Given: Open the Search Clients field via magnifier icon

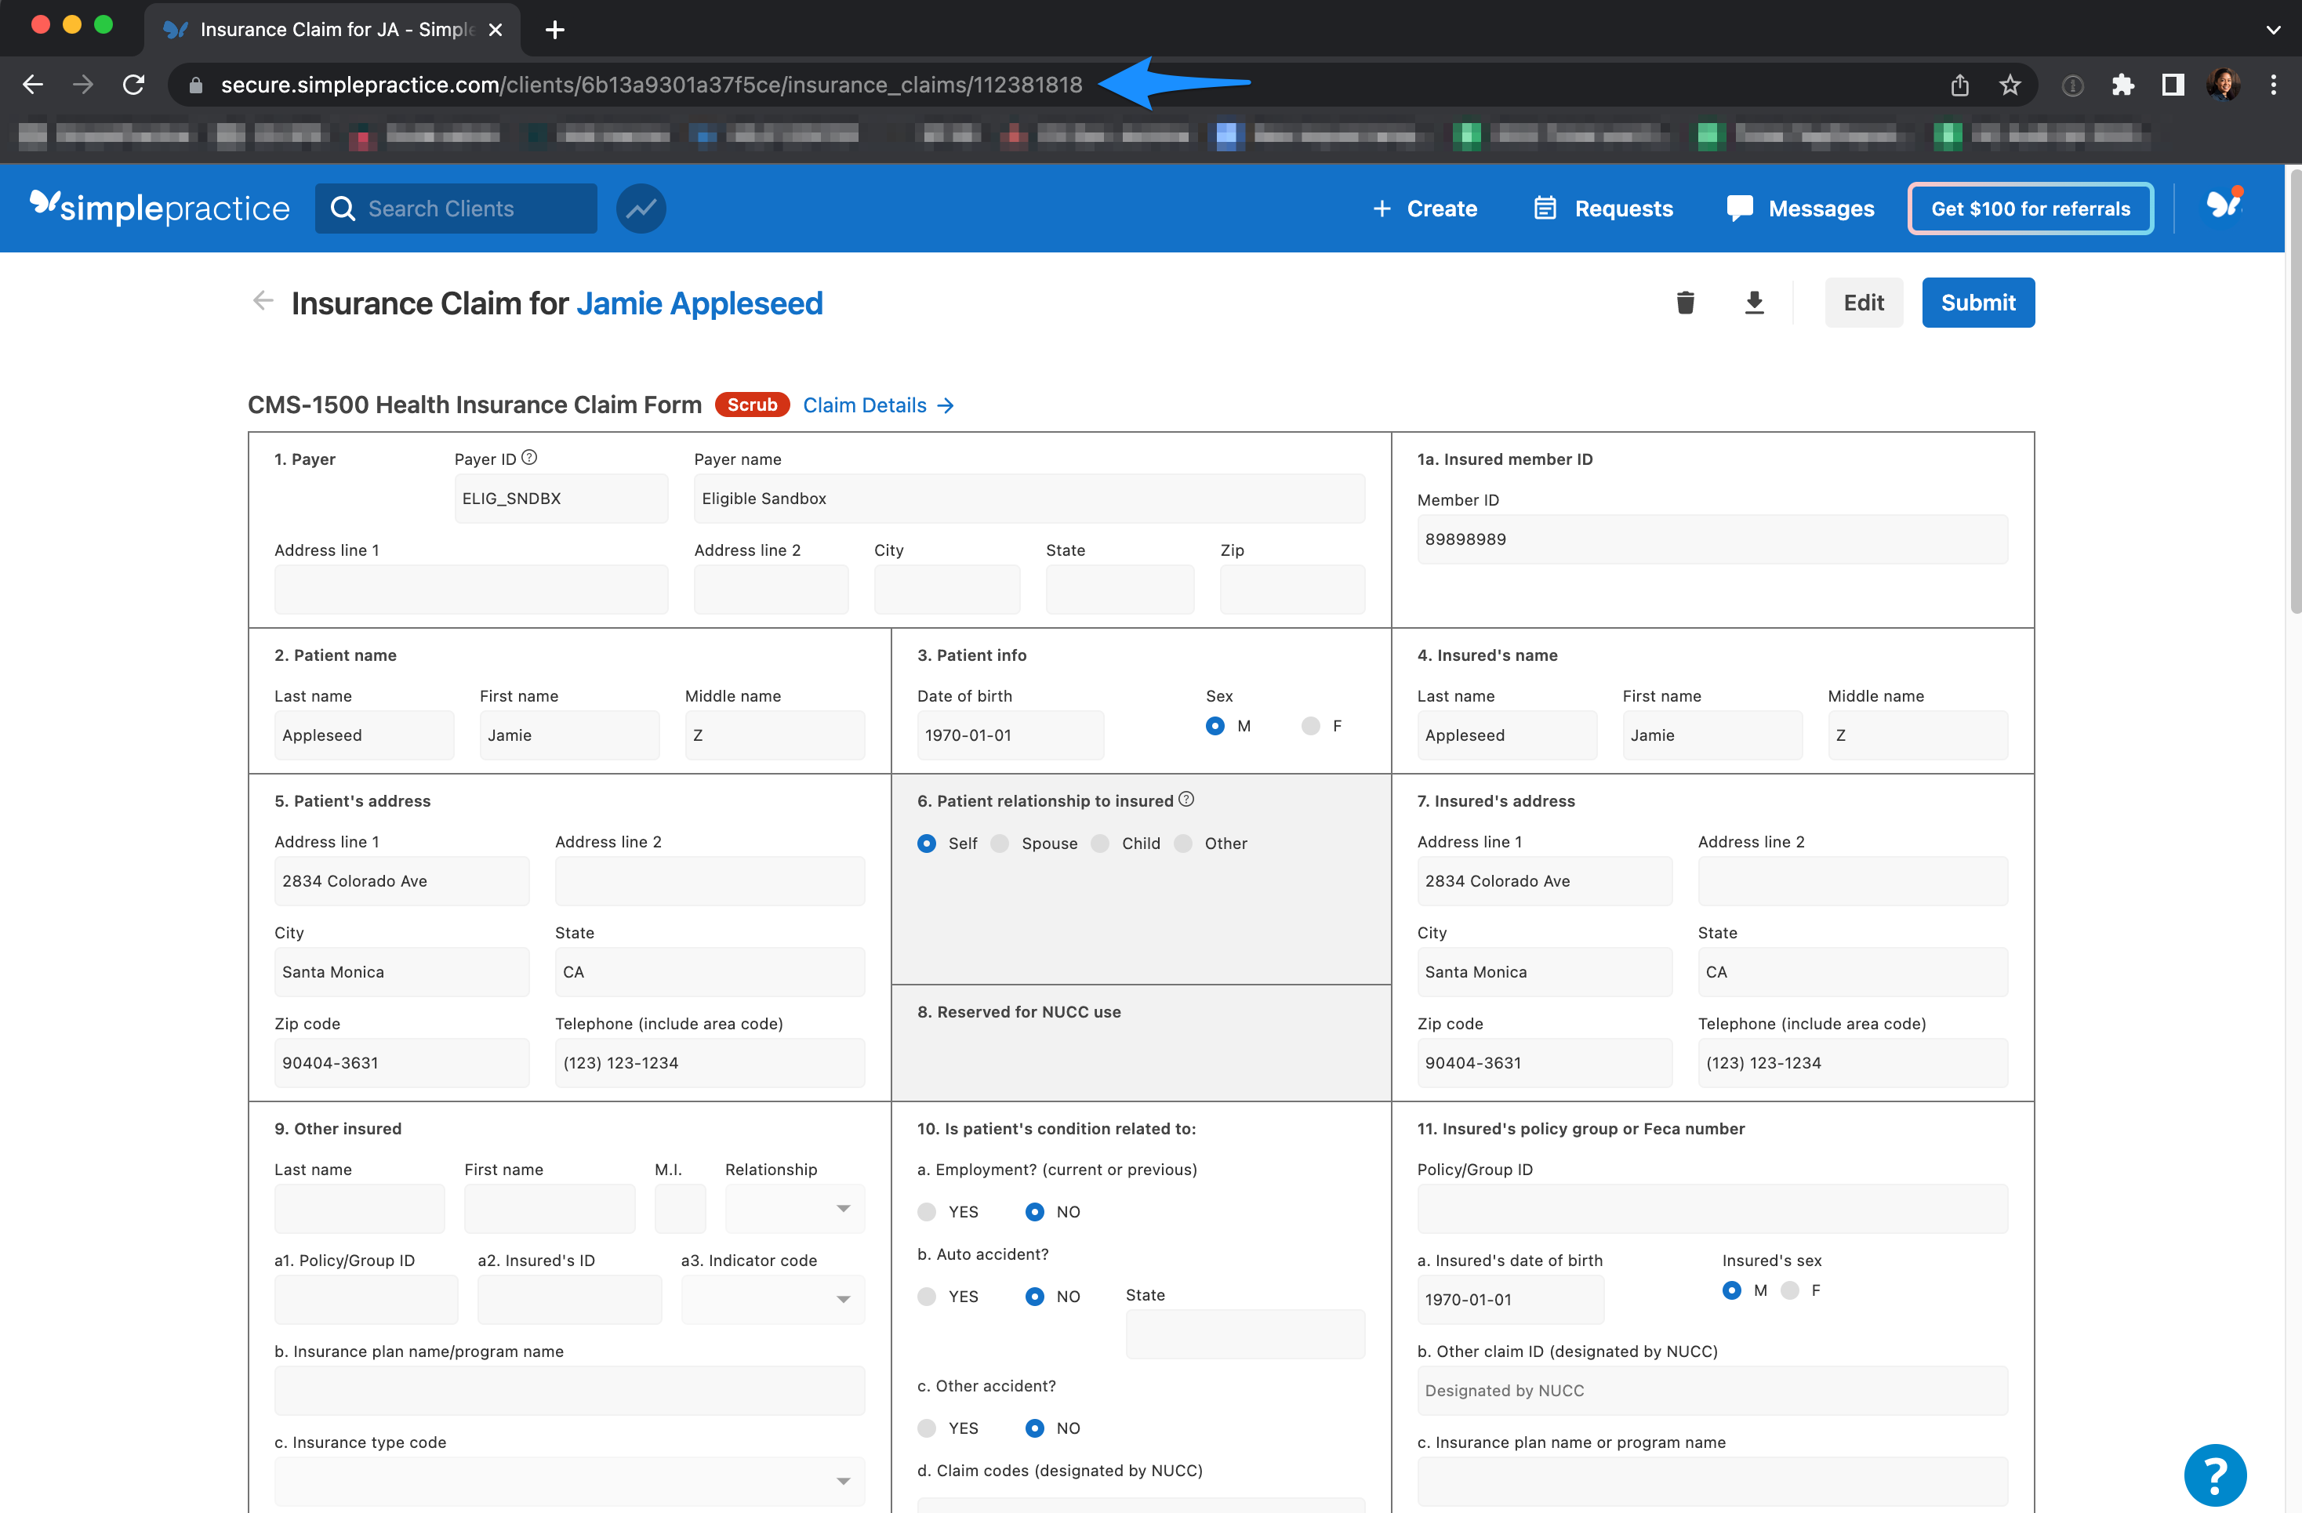Looking at the screenshot, I should click(343, 208).
